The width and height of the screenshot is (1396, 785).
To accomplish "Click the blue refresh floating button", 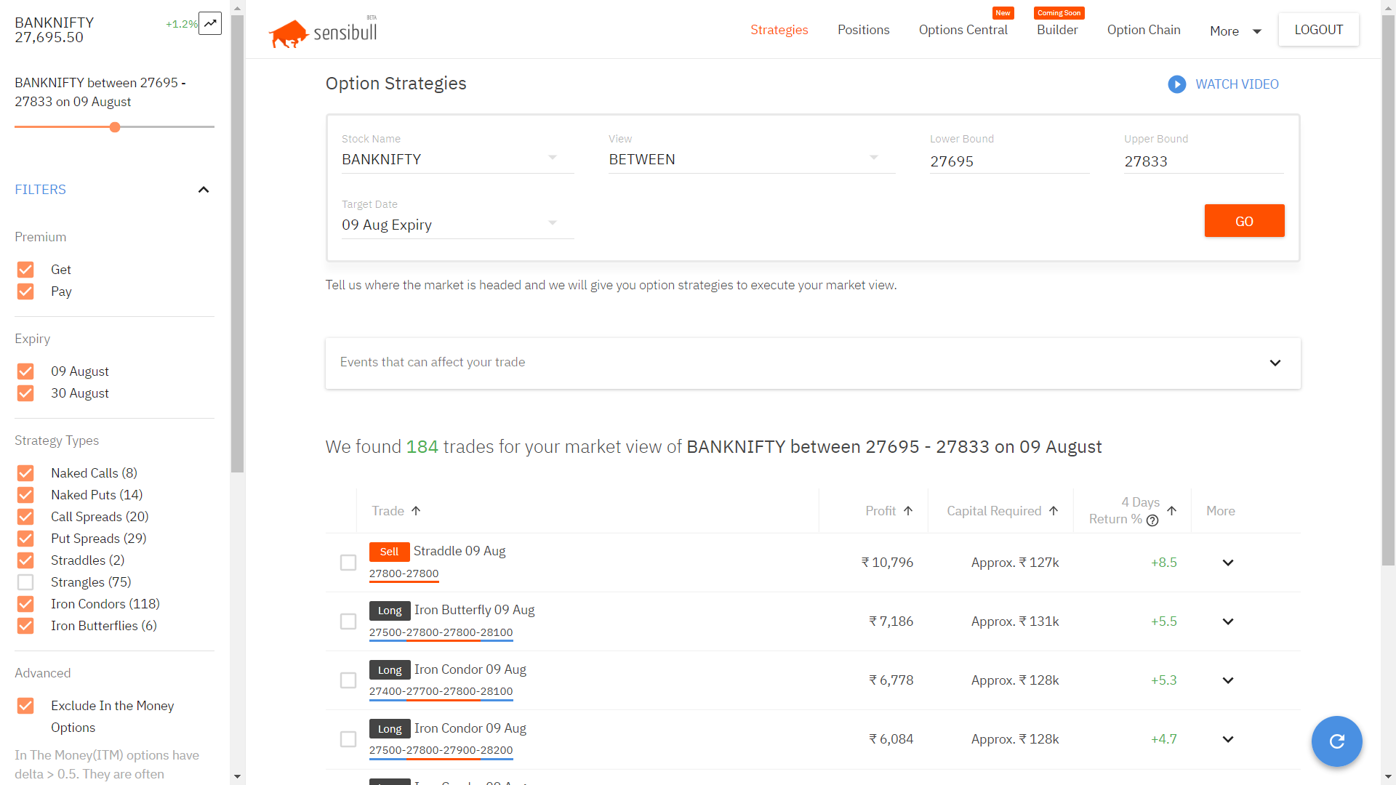I will pos(1336,741).
